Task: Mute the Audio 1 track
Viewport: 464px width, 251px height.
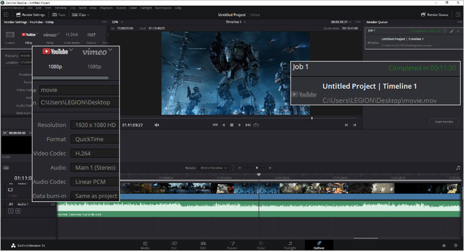Action: [x=18, y=211]
